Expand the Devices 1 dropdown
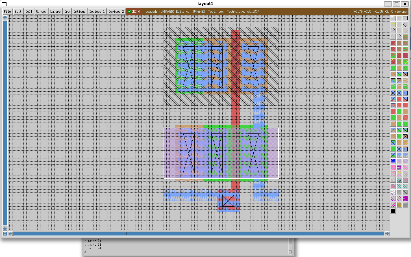Viewport: 411px width, 257px height. pyautogui.click(x=97, y=12)
